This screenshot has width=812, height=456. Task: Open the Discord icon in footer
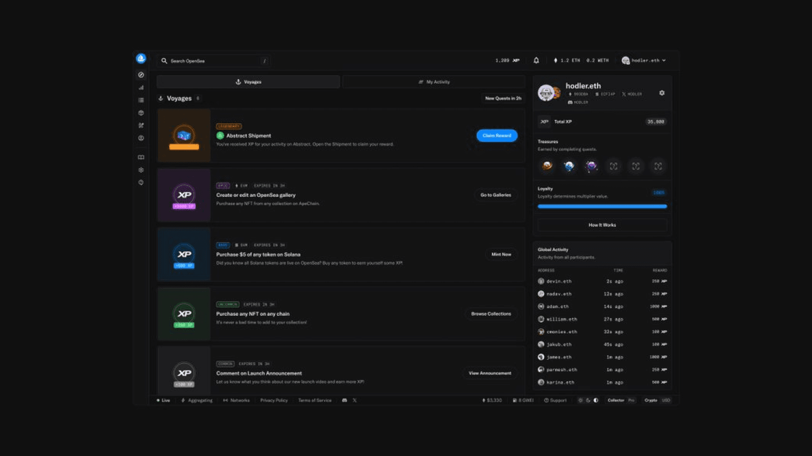(x=344, y=400)
